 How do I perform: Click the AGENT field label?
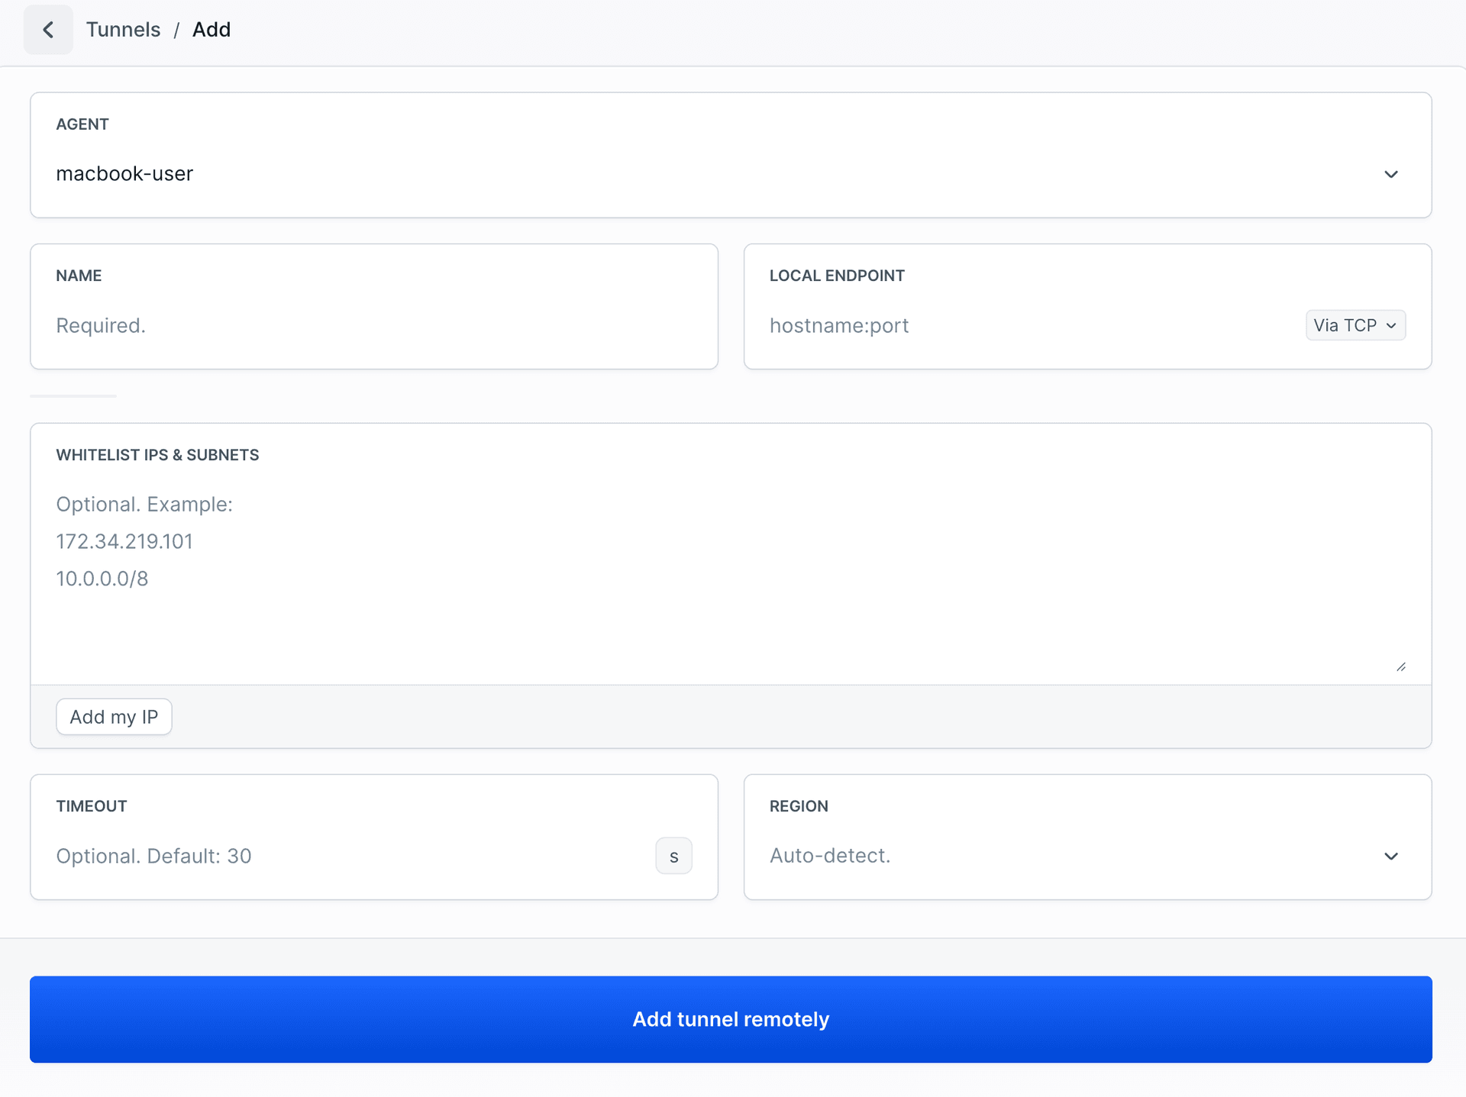(82, 124)
